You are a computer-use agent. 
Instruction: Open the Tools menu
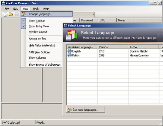(36, 9)
